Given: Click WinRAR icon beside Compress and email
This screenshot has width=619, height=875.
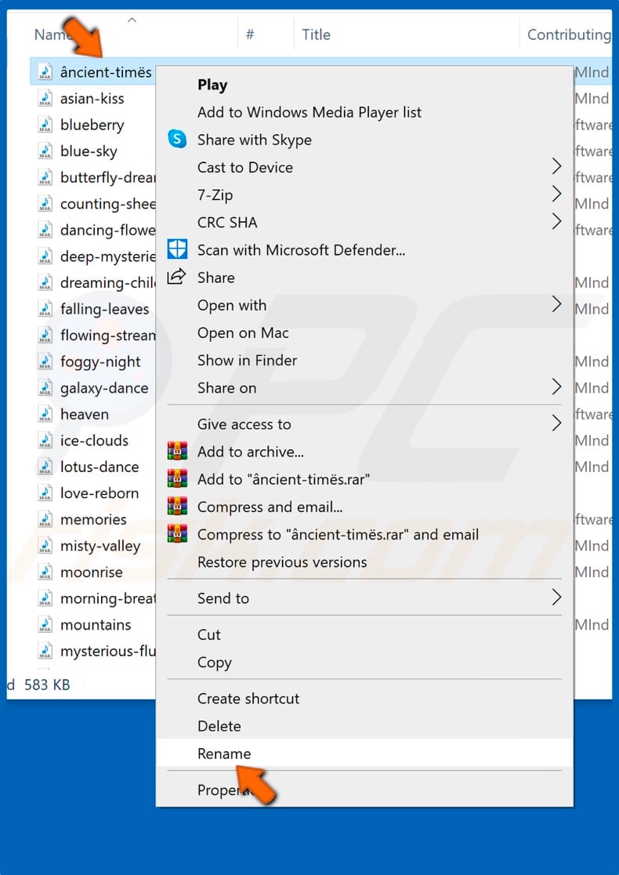Looking at the screenshot, I should click(177, 506).
